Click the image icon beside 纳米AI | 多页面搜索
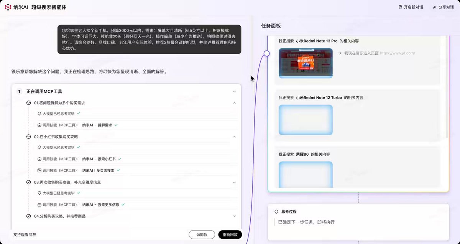This screenshot has width=460, height=244. point(39,170)
